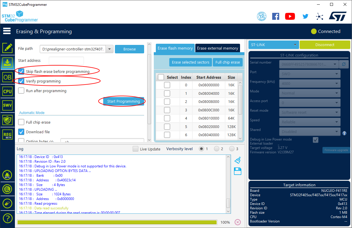Open the help question mark icon
The width and height of the screenshot is (352, 228).
click(7, 218)
